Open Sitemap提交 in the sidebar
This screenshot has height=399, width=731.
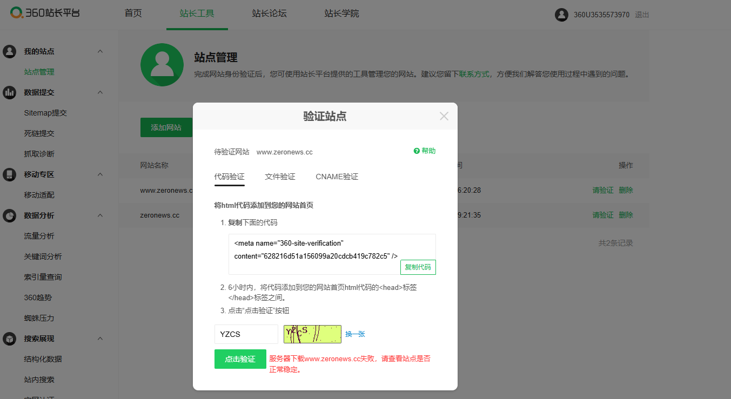pyautogui.click(x=45, y=113)
